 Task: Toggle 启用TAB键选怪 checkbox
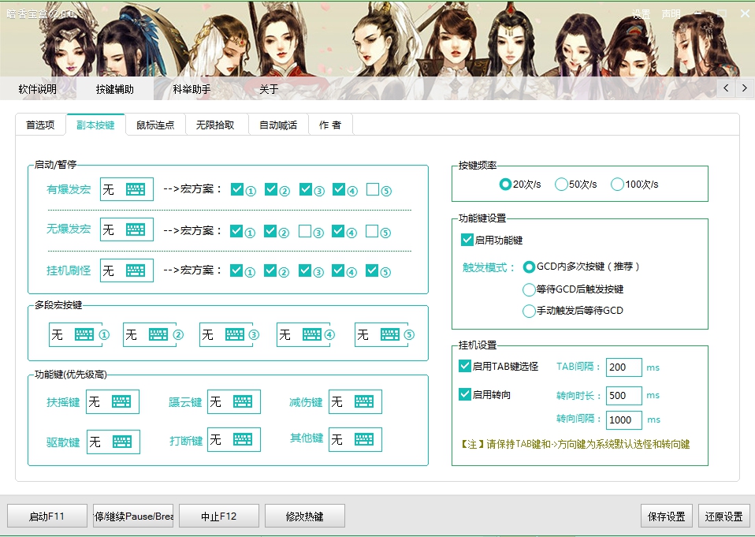click(x=465, y=366)
